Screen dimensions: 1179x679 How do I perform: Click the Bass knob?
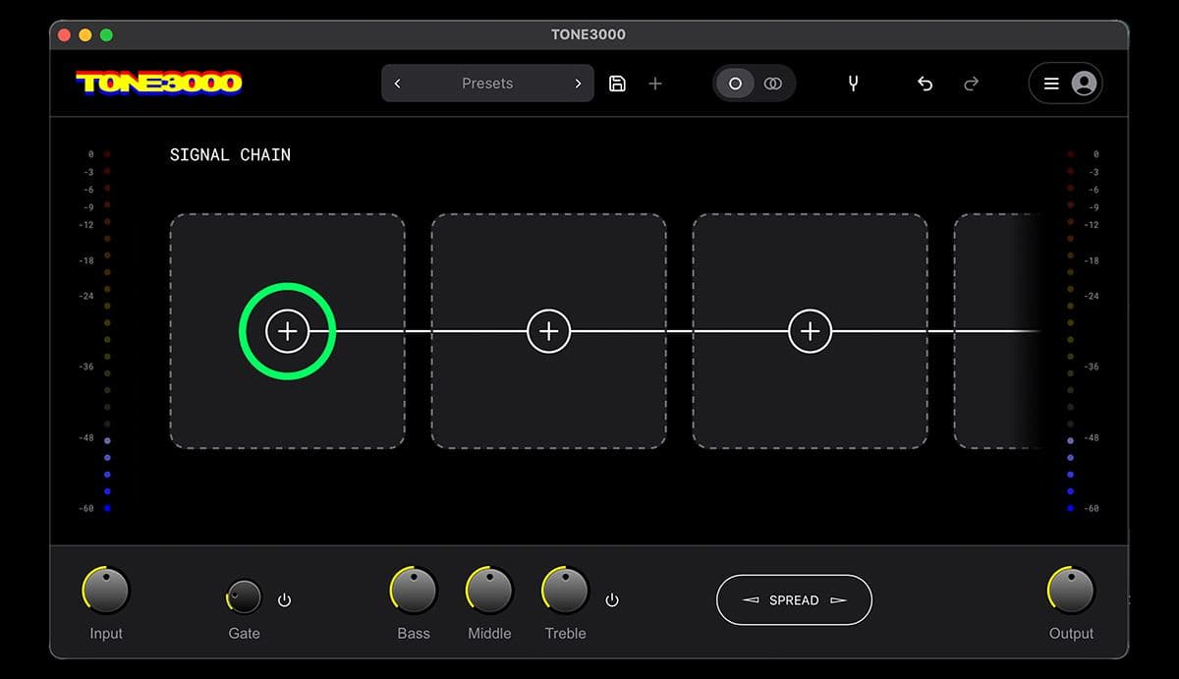(414, 591)
